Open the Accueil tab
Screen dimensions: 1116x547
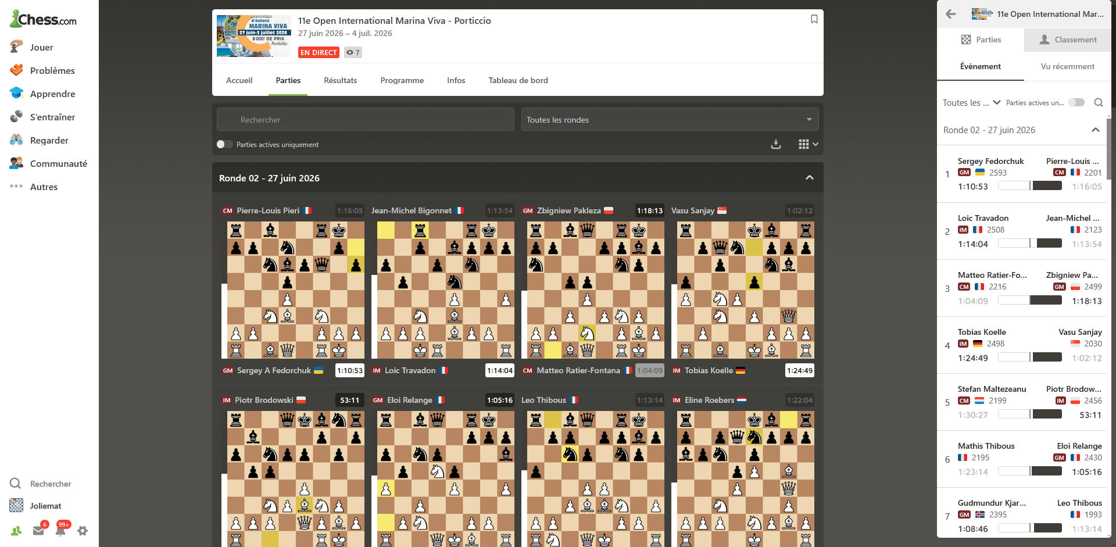click(239, 80)
